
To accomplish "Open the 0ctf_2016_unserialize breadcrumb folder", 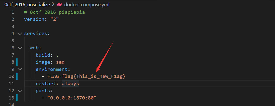I will (27, 5).
